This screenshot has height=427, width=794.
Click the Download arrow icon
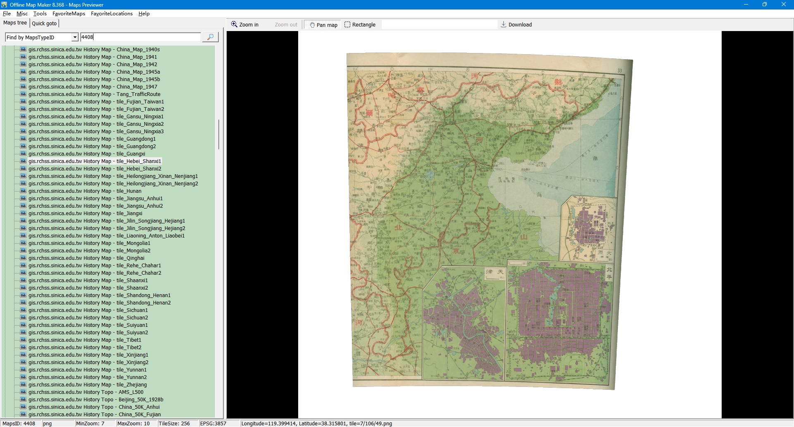coord(503,24)
